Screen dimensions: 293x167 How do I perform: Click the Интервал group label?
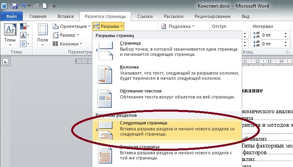pos(263,26)
